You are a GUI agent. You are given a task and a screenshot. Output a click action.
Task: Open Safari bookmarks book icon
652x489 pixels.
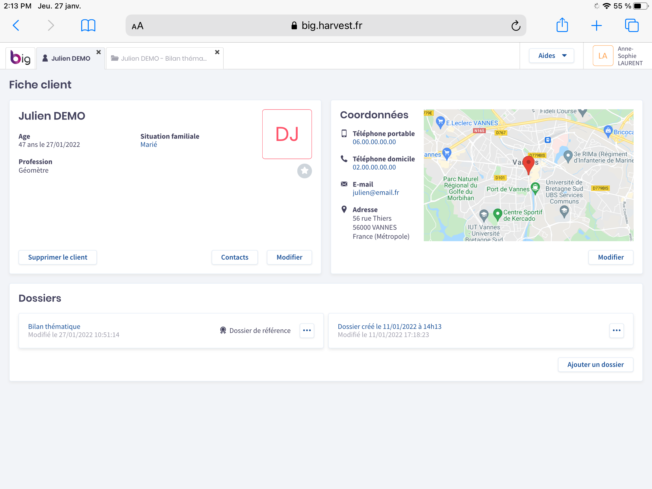pyautogui.click(x=88, y=25)
